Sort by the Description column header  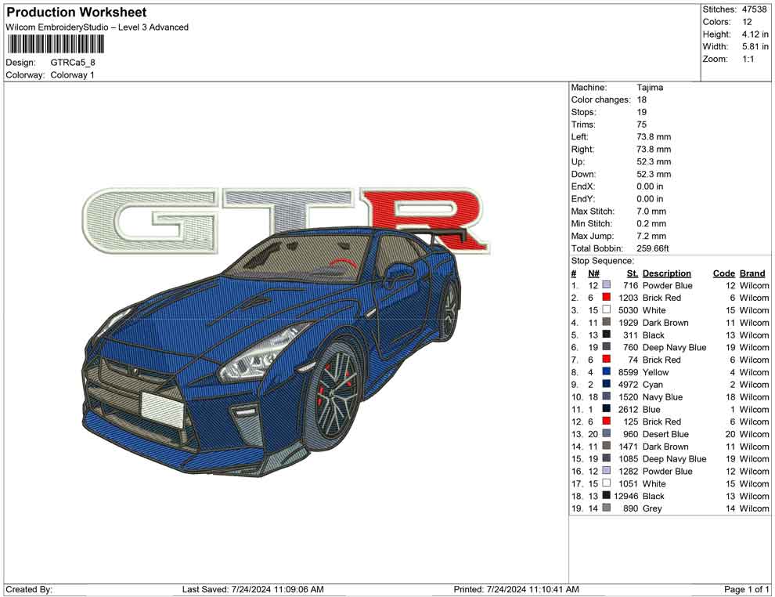(666, 273)
